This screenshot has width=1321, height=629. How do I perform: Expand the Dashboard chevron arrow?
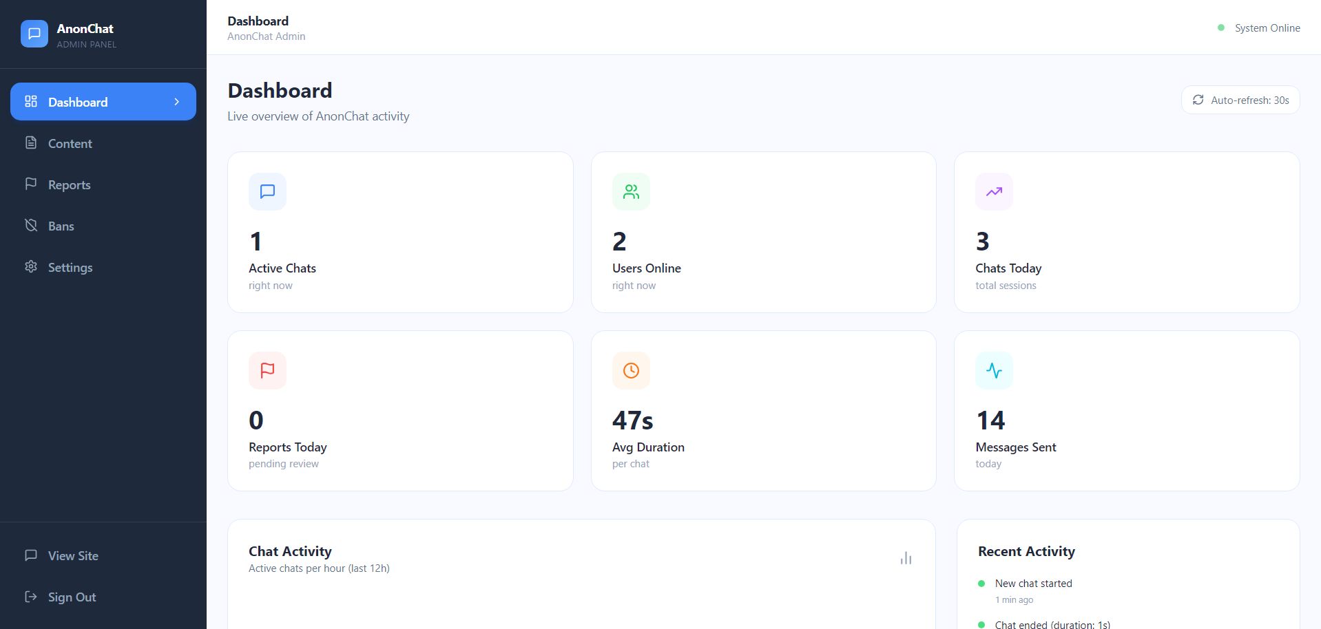(x=177, y=102)
